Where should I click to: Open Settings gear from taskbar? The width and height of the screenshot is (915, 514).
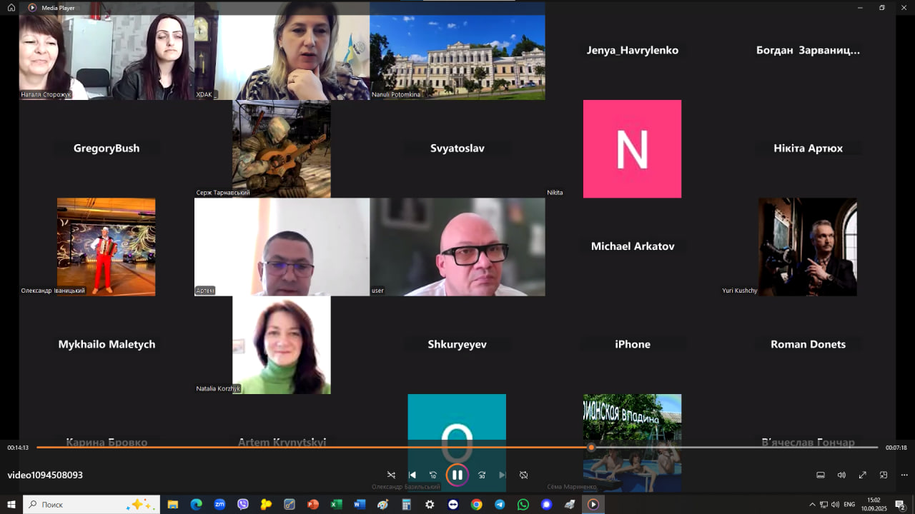pyautogui.click(x=430, y=505)
